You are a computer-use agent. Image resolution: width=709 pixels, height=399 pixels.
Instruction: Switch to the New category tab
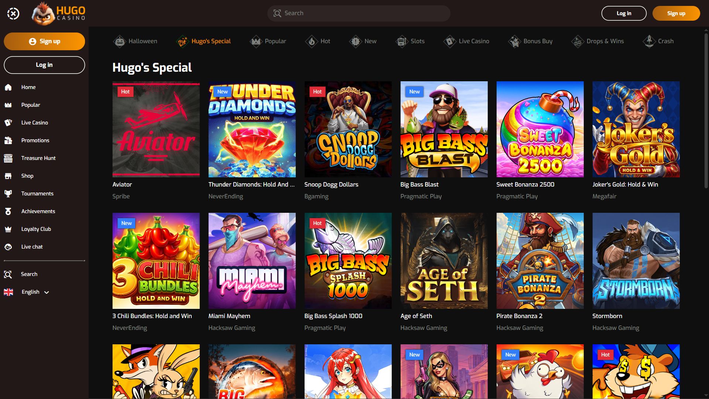(363, 41)
